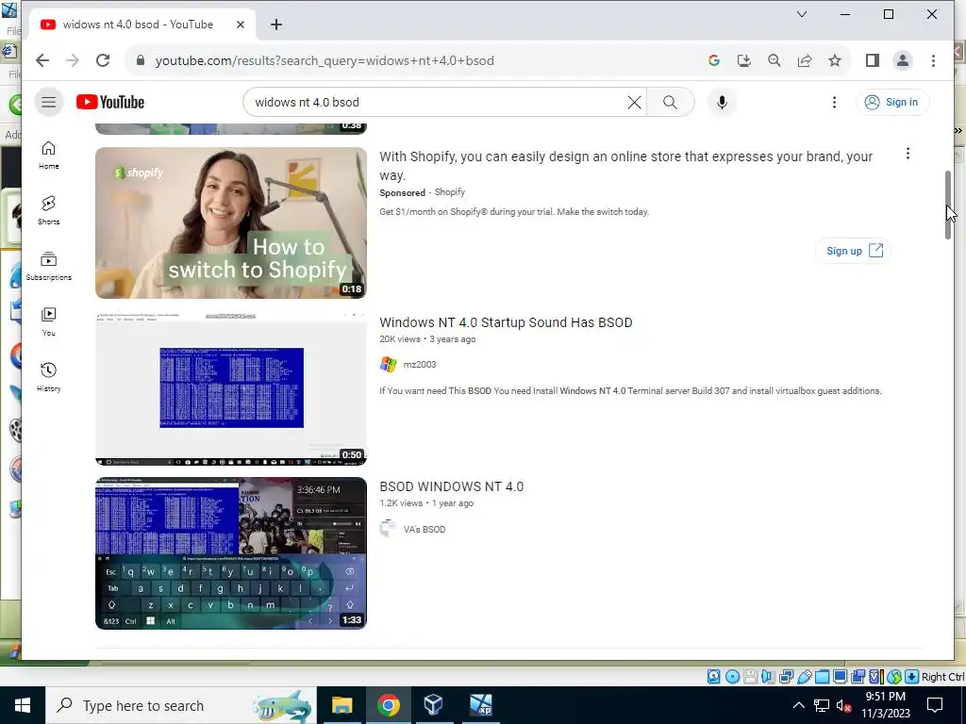This screenshot has height=724, width=966.
Task: Open Chrome three-dot menu
Action: click(x=933, y=60)
